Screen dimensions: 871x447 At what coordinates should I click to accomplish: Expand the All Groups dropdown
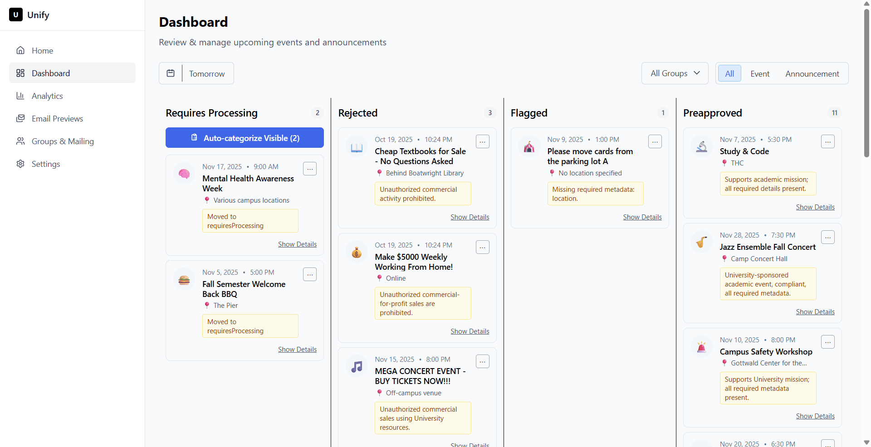click(x=675, y=73)
